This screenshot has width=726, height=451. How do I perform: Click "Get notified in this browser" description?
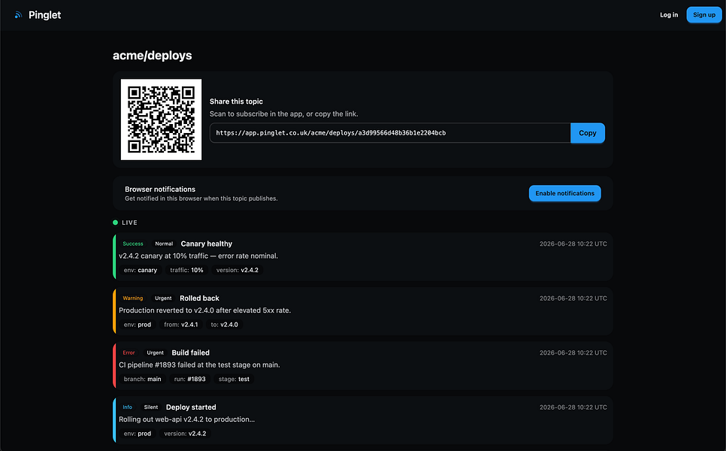pos(201,198)
